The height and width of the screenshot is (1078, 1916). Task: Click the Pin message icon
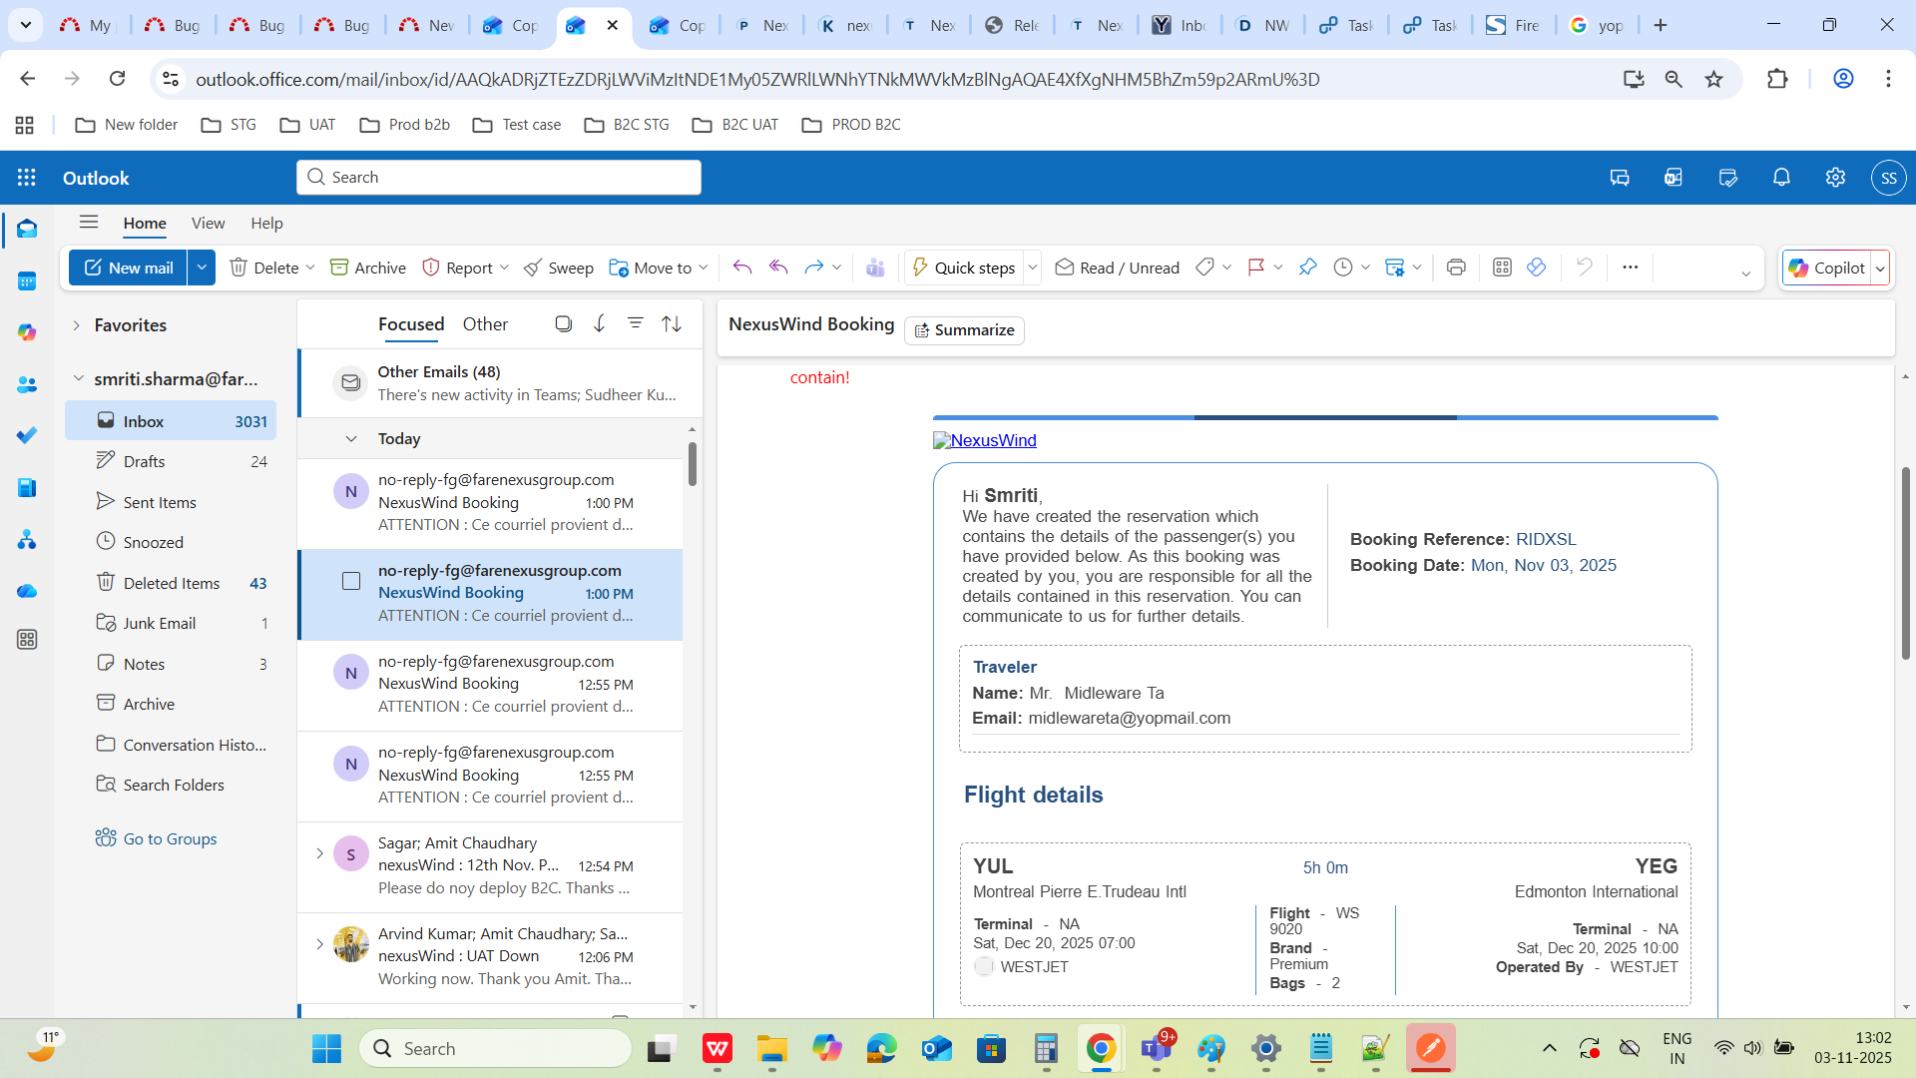pos(1307,268)
